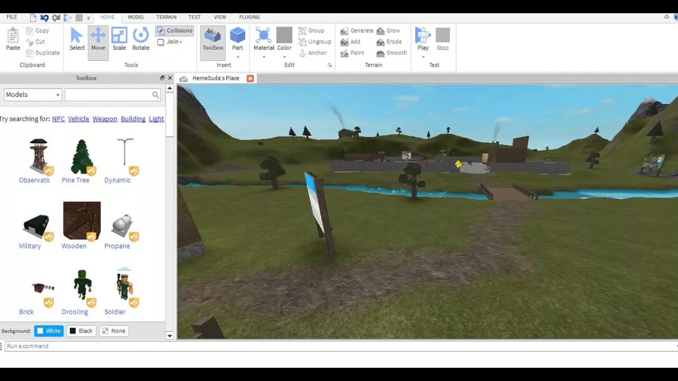Click the Redo arrow in quick access bar
The height and width of the screenshot is (381, 678).
point(56,18)
